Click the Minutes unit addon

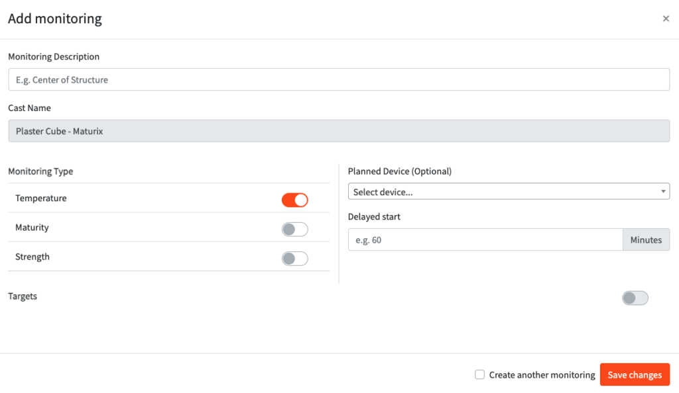point(646,240)
